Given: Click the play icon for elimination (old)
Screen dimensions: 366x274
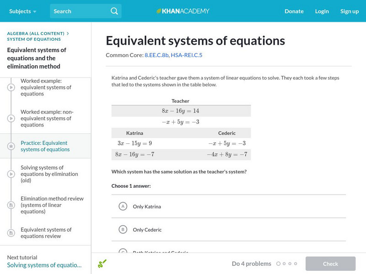Looking at the screenshot, I should pyautogui.click(x=11, y=174).
